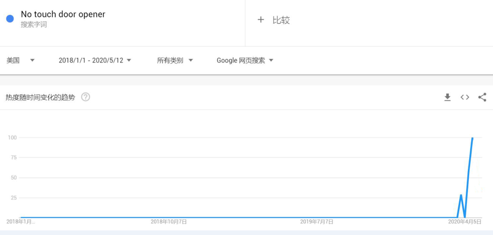Click the 25 y-axis value
Viewport: 493px width, 235px height.
point(14,198)
